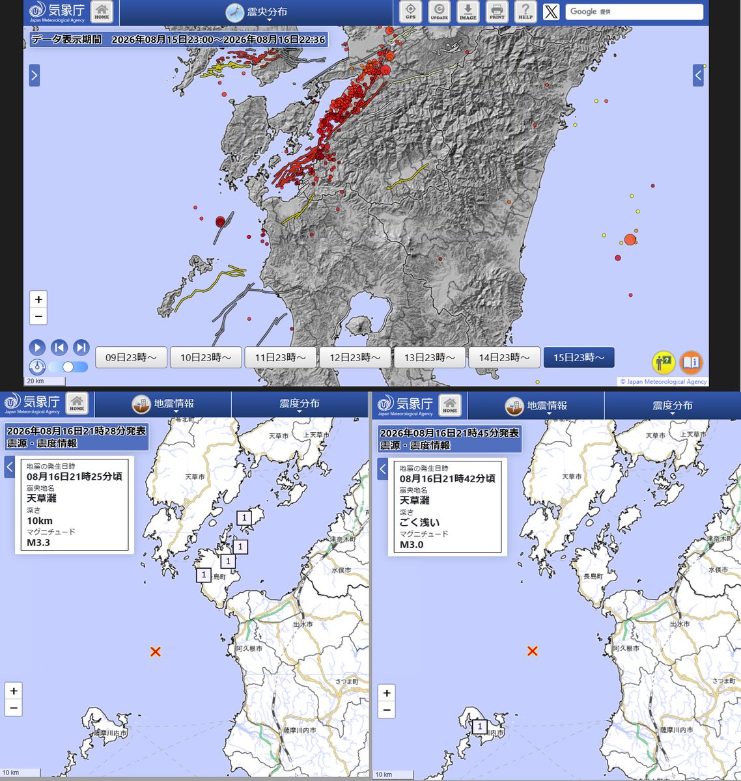The width and height of the screenshot is (741, 781).
Task: Step backward with previous-frame button
Action: [59, 348]
